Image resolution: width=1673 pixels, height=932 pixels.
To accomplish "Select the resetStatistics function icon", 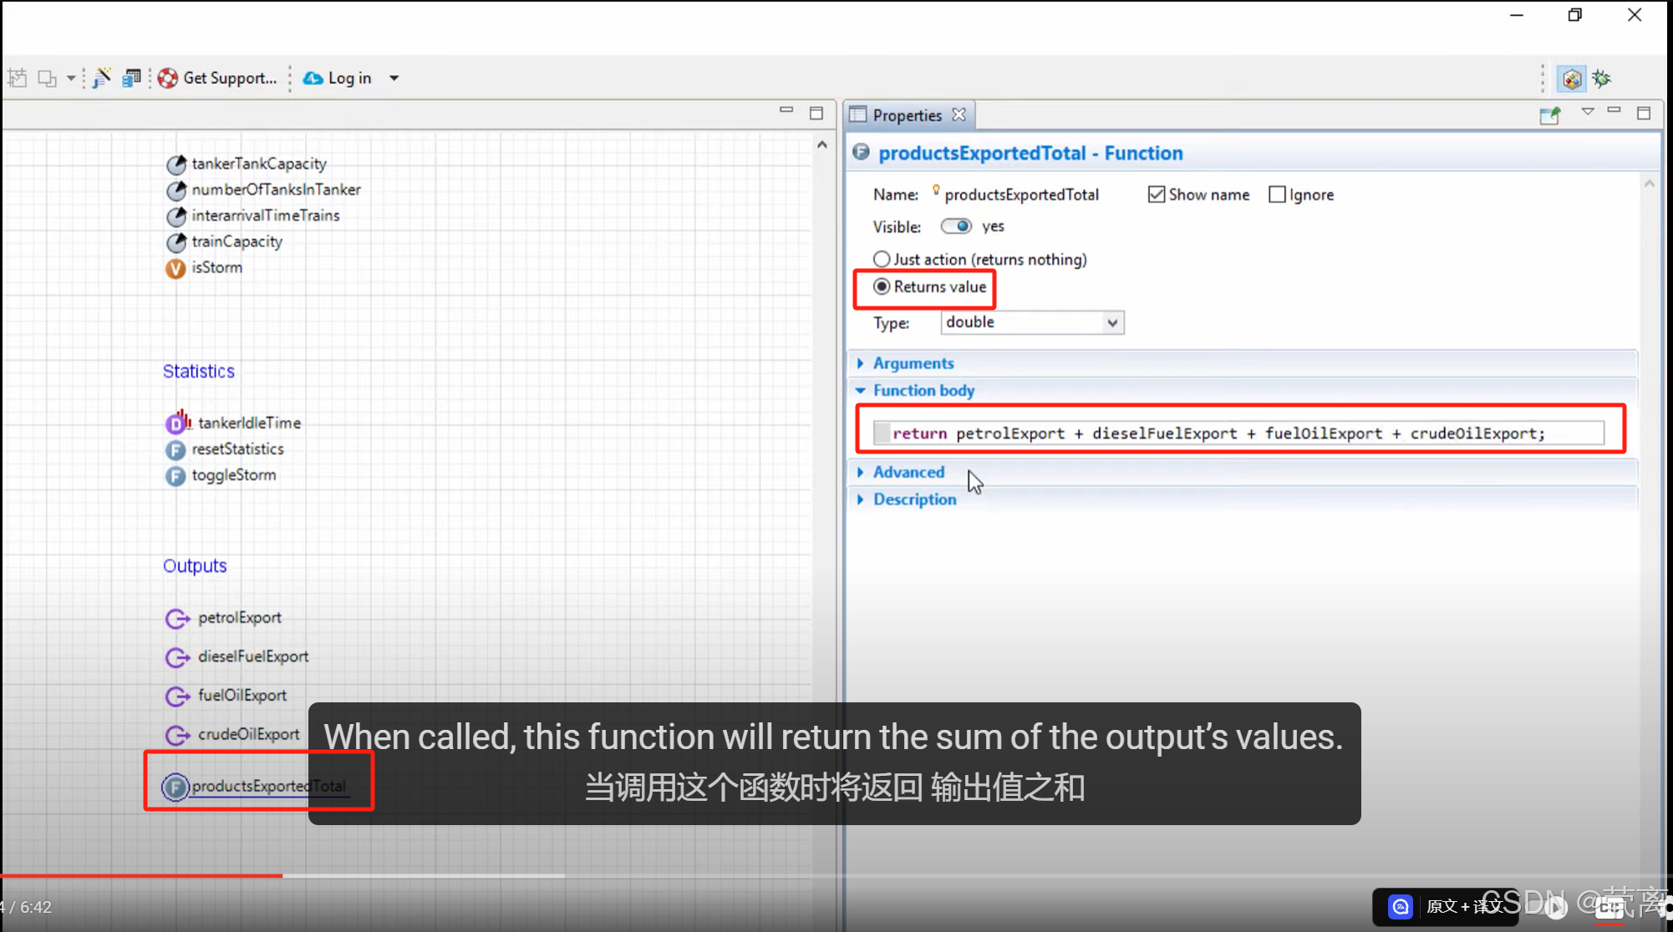I will (175, 450).
